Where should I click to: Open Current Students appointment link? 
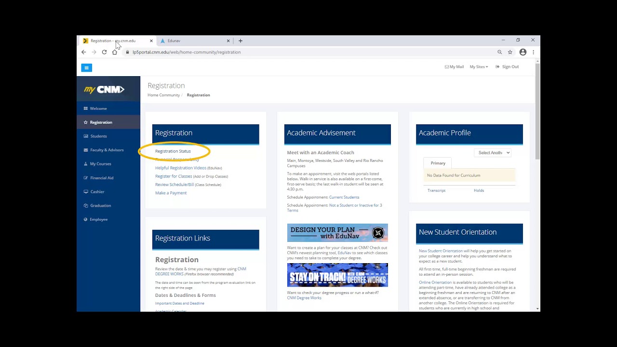(x=344, y=197)
